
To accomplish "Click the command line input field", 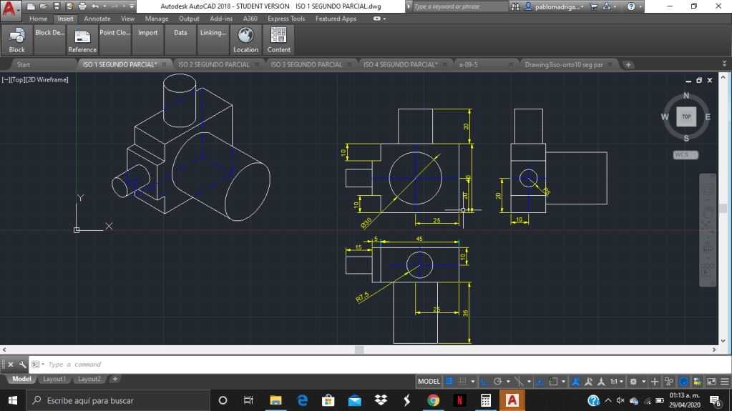I will [x=215, y=365].
